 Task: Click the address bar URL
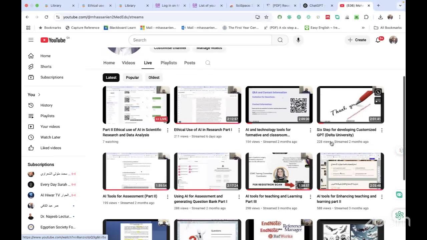coord(103,17)
